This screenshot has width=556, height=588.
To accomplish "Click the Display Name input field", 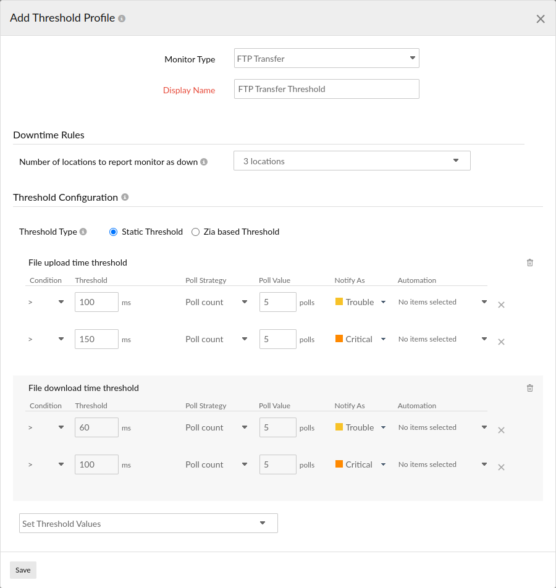I will coord(326,88).
